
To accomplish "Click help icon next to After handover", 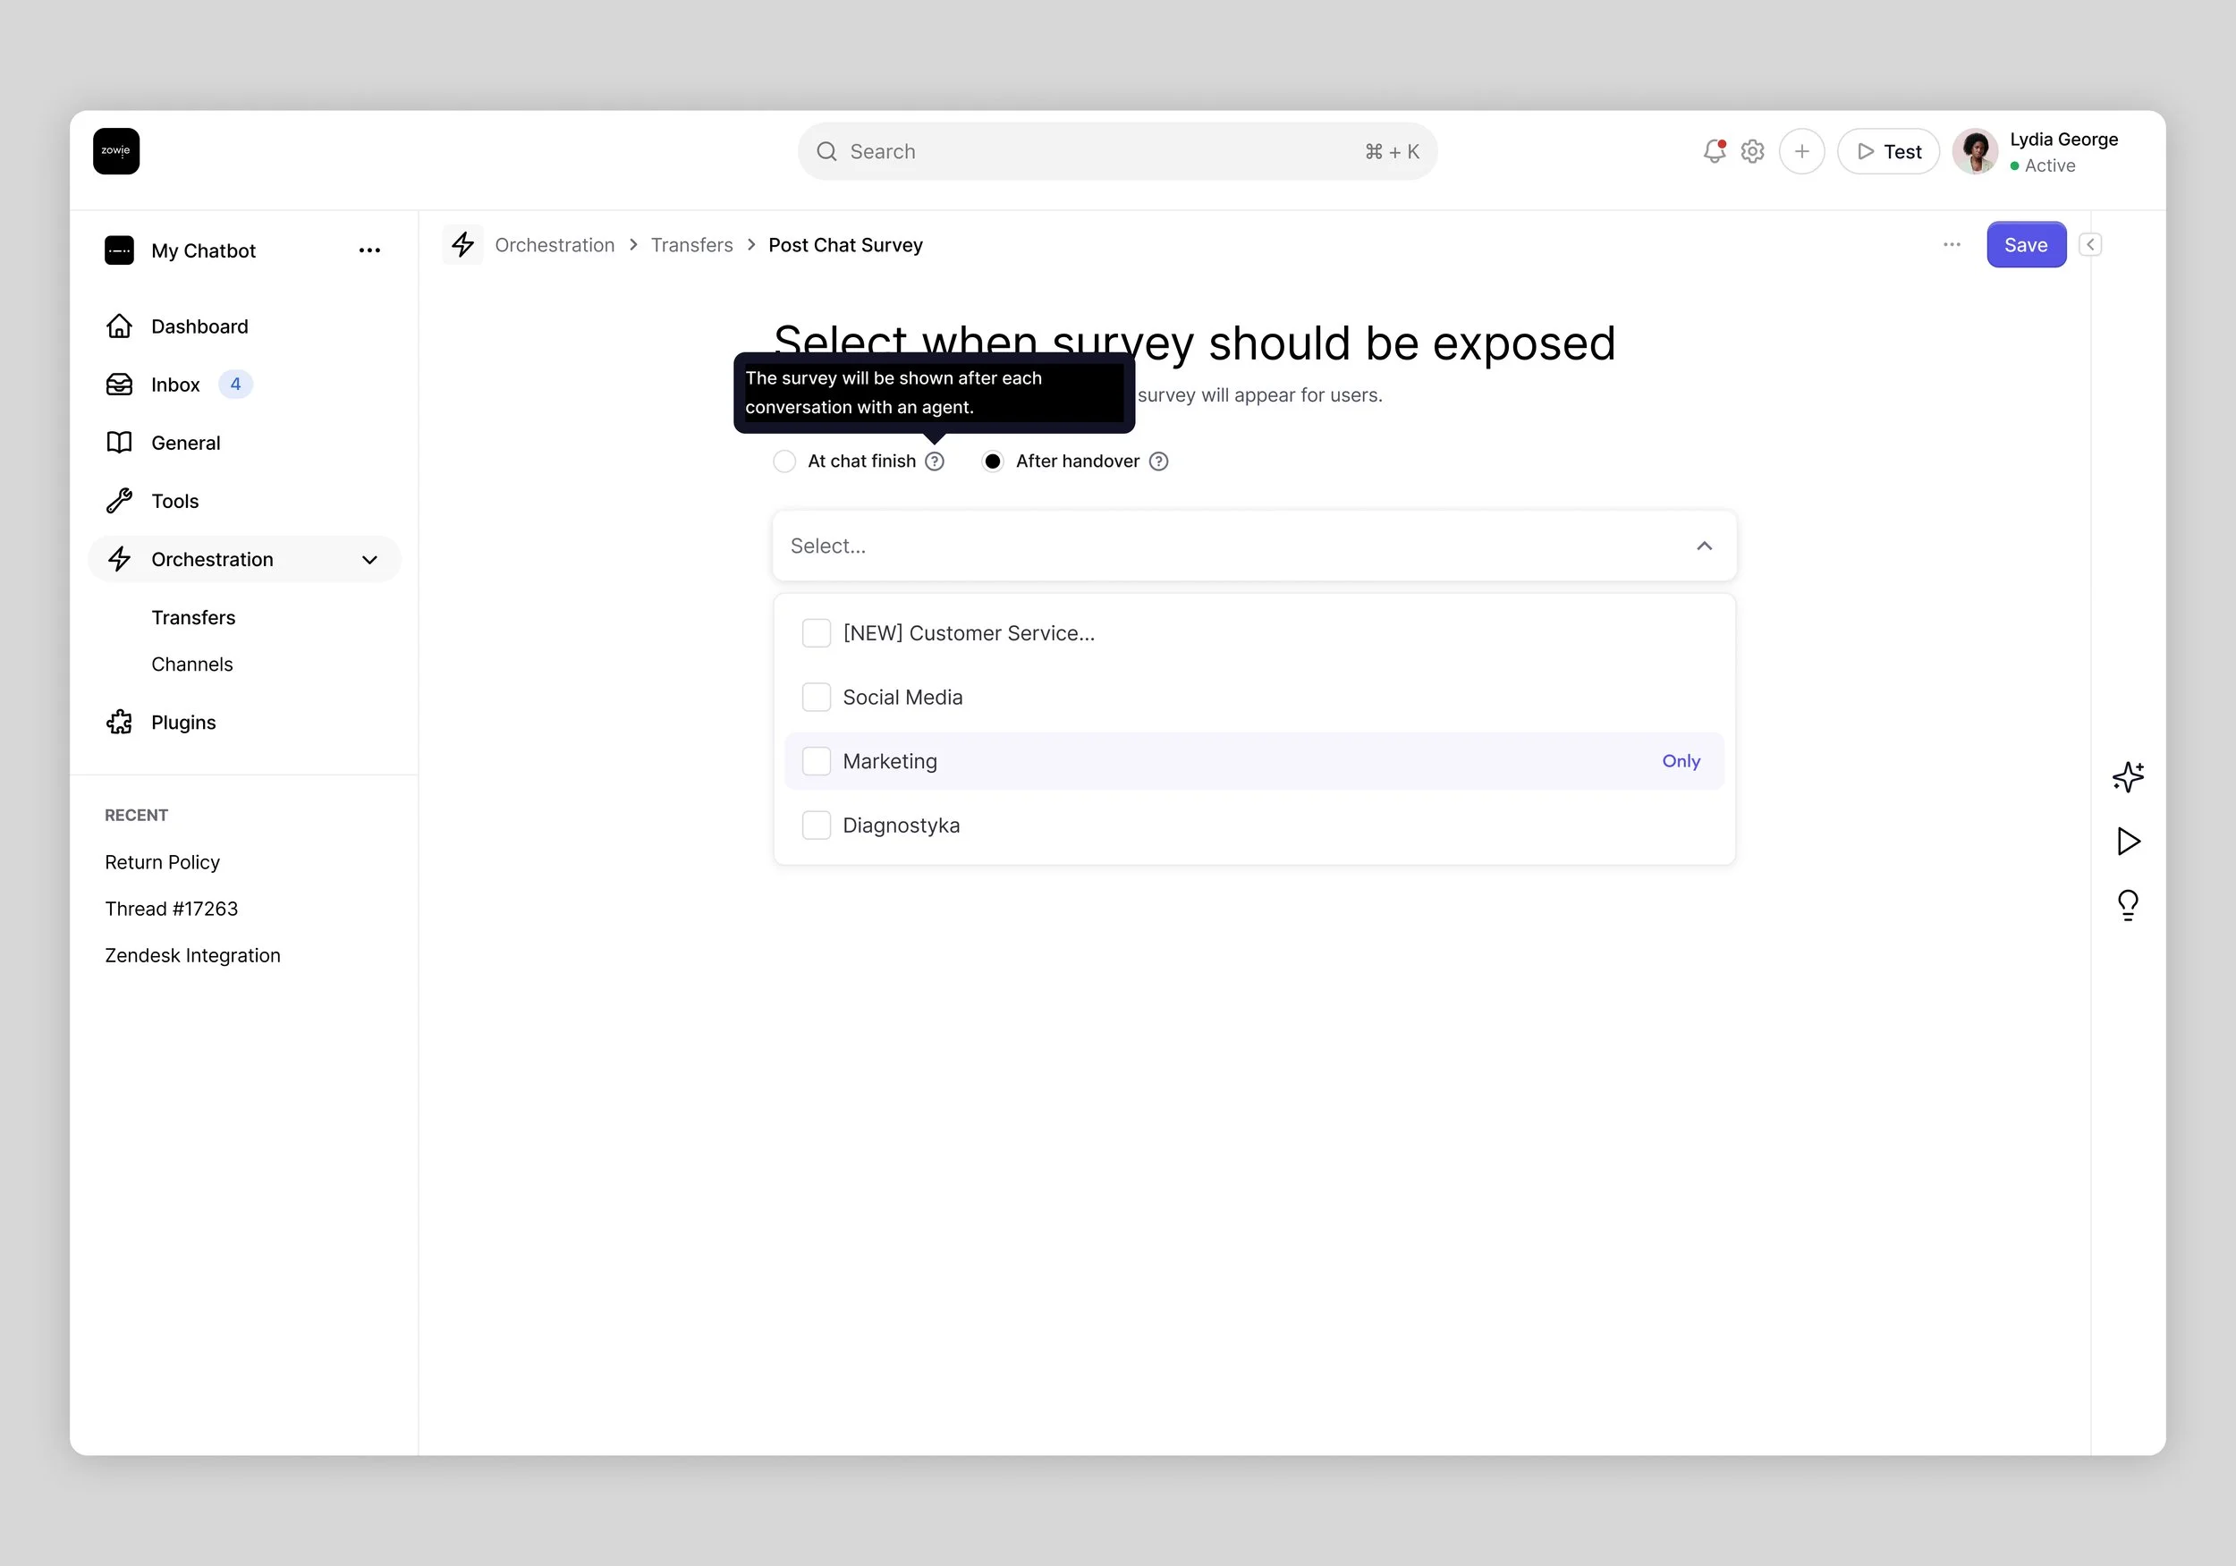I will [x=1158, y=461].
